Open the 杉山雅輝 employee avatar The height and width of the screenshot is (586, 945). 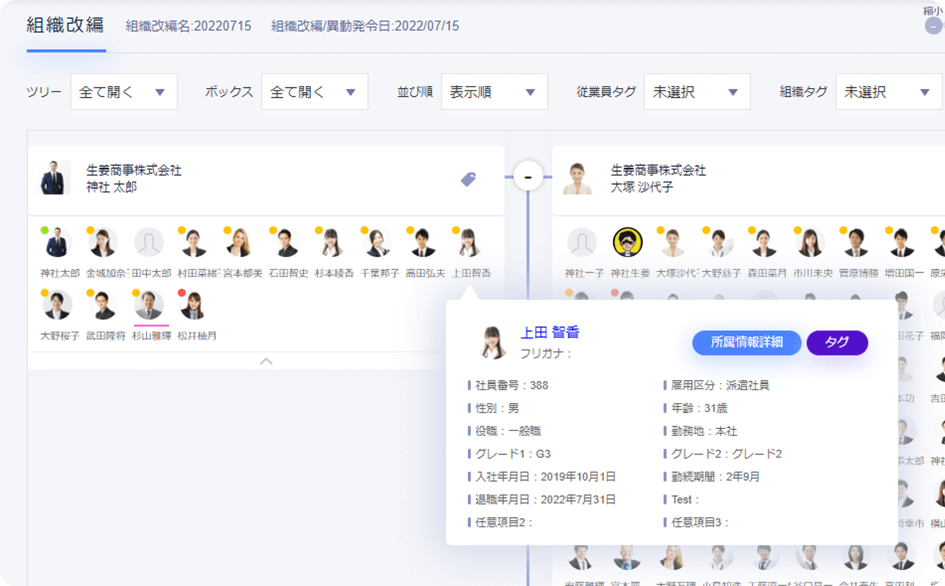click(149, 305)
